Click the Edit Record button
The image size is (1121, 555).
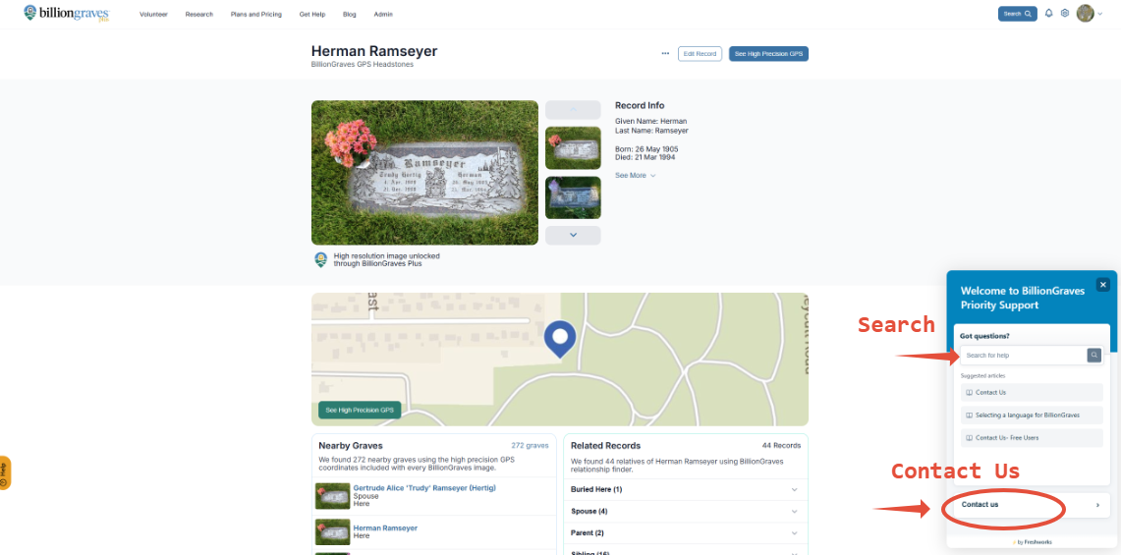700,54
